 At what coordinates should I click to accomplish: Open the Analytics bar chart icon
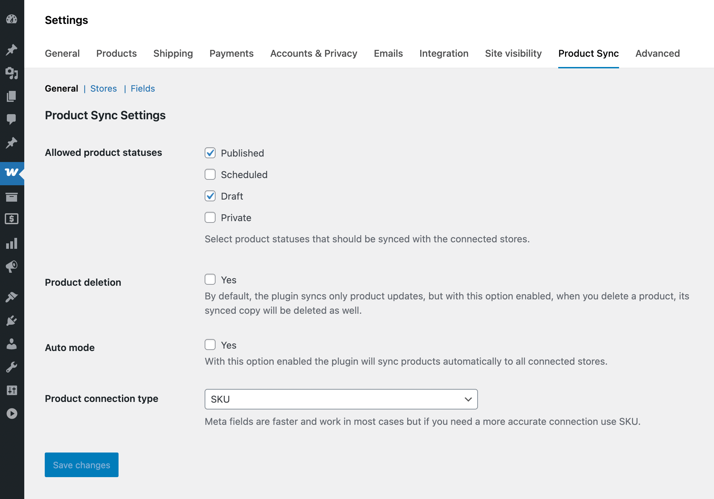[x=12, y=243]
